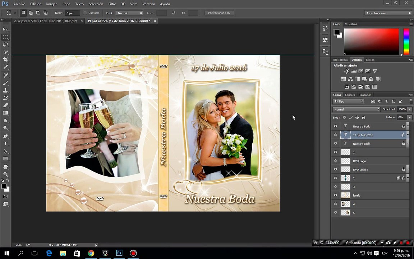This screenshot has width=414, height=259.
Task: Click the Desv. feather input field
Action: 73,13
